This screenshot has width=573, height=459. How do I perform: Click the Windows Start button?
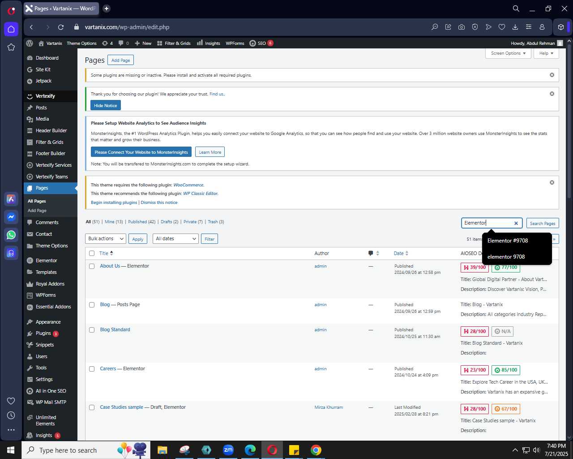click(11, 450)
